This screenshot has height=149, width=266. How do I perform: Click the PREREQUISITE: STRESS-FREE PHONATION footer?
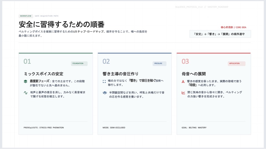[44, 127]
